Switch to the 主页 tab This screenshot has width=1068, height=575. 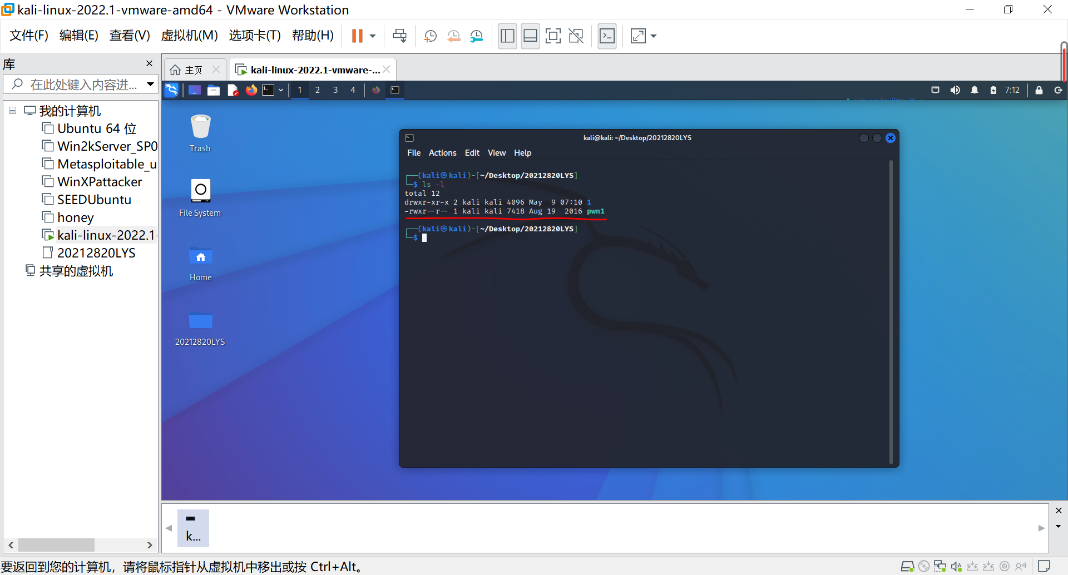pos(186,70)
